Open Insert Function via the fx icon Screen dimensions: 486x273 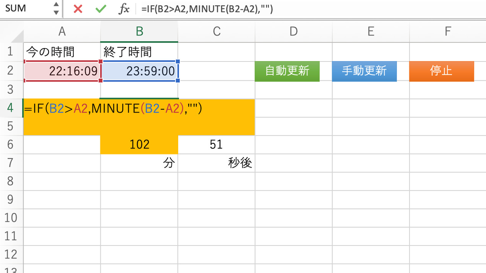(124, 8)
